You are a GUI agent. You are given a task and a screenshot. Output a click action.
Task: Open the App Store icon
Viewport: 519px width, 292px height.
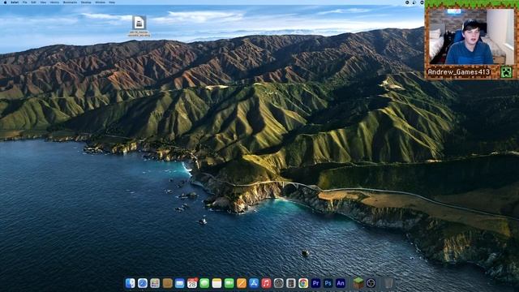(254, 283)
